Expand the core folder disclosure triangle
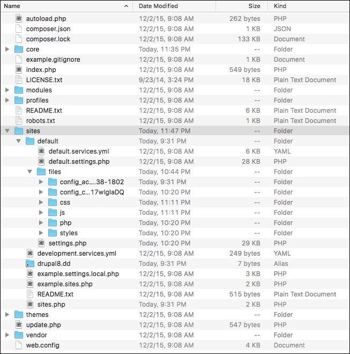 pos(7,49)
